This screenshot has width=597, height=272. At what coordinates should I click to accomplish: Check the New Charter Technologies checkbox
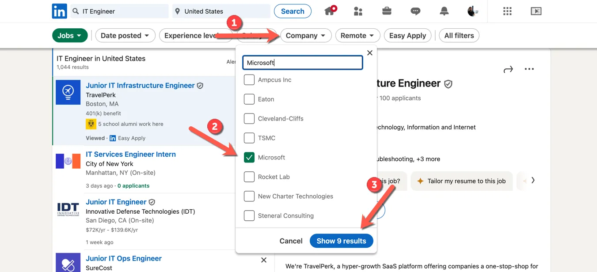(x=249, y=196)
